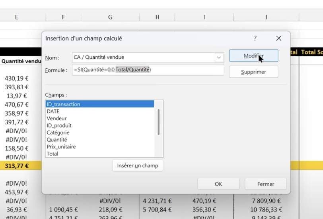323x219 pixels.
Task: Click the Champs list scrollbar thumb
Action: 158,122
